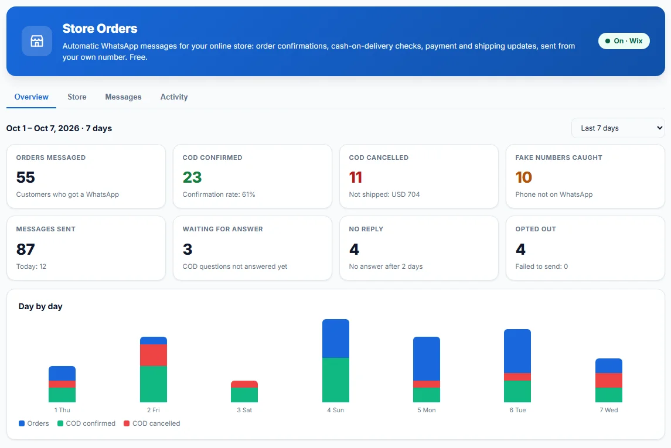Switch to the Overview tab
671x448 pixels.
pyautogui.click(x=31, y=97)
